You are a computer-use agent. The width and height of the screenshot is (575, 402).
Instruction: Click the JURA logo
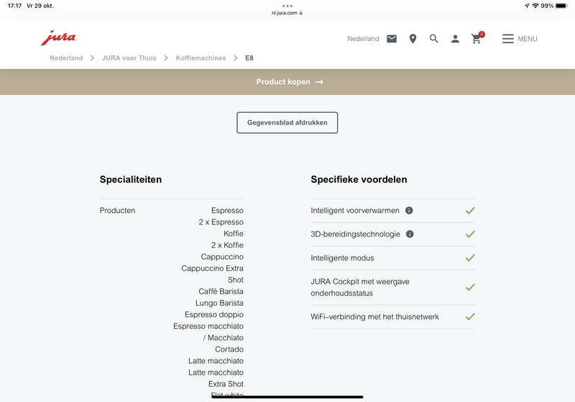tap(58, 38)
